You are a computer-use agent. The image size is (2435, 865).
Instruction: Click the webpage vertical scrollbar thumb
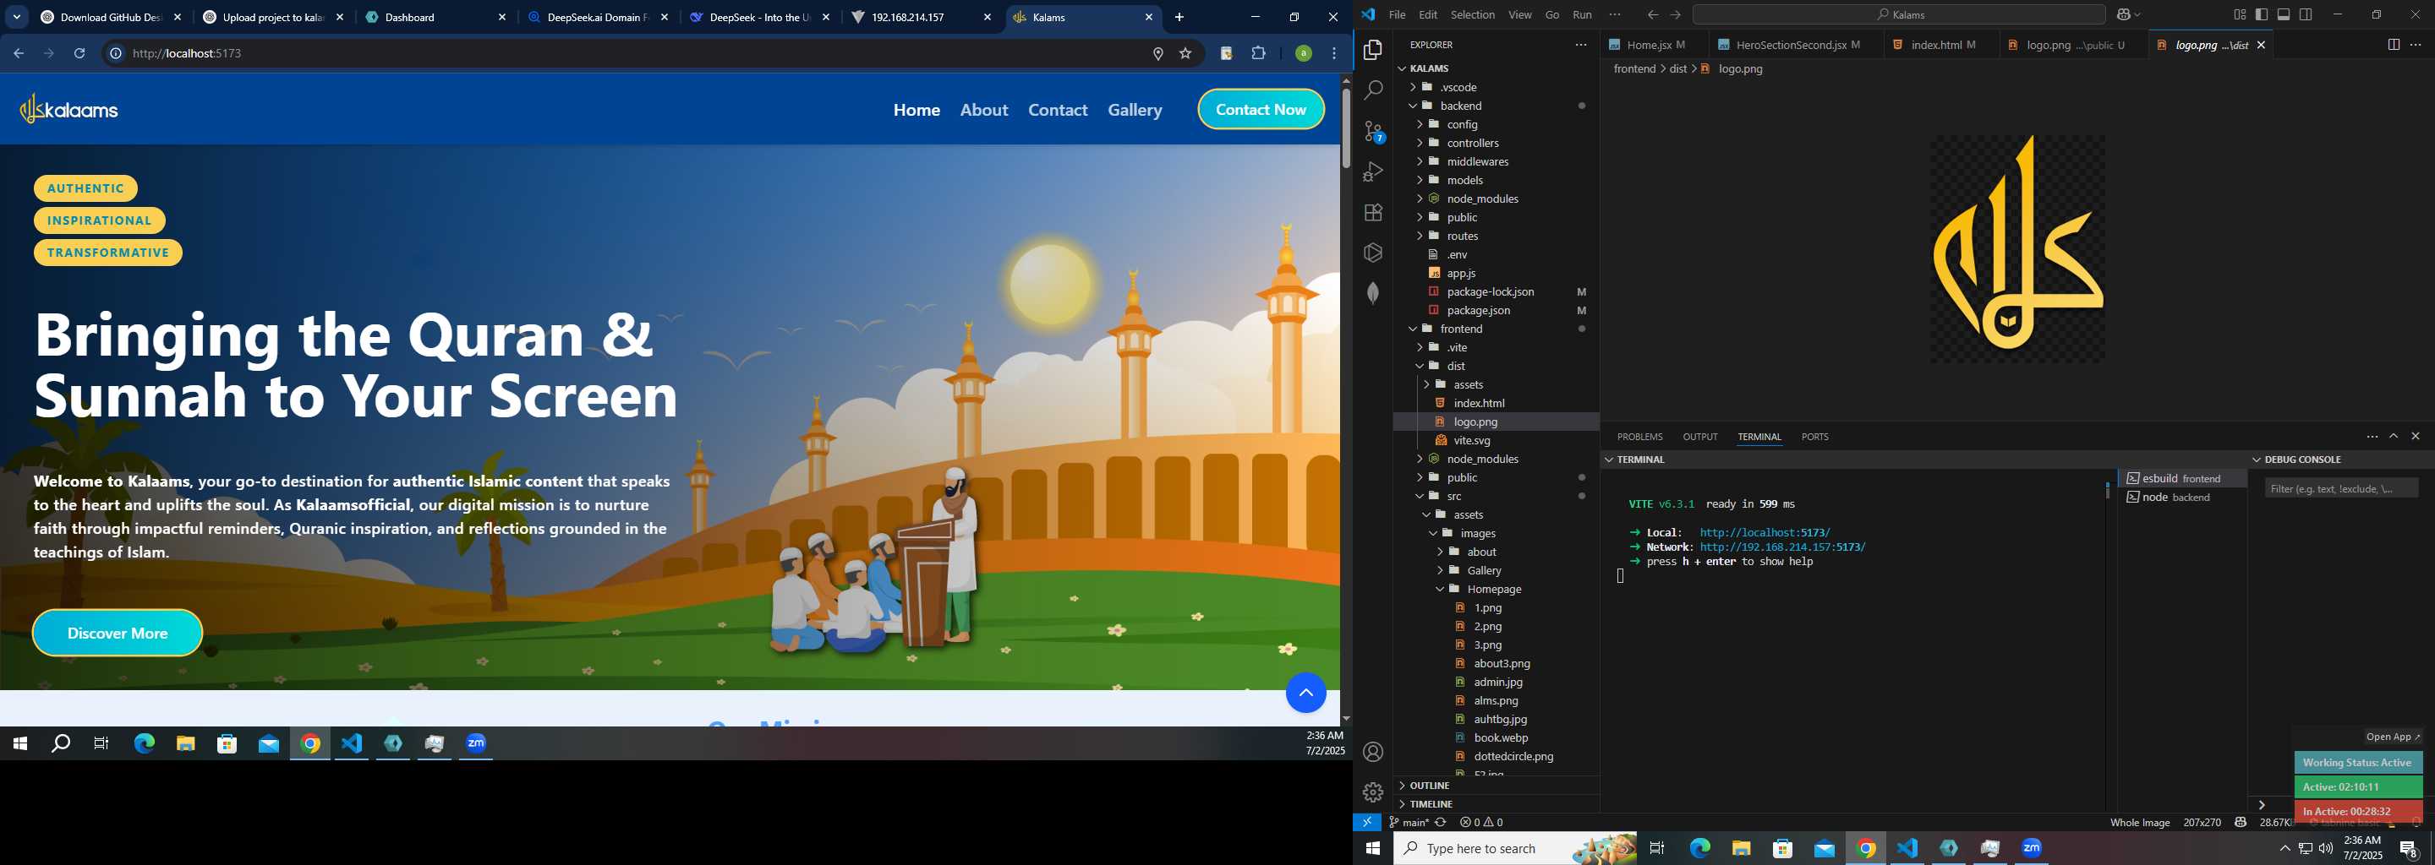(x=1345, y=127)
